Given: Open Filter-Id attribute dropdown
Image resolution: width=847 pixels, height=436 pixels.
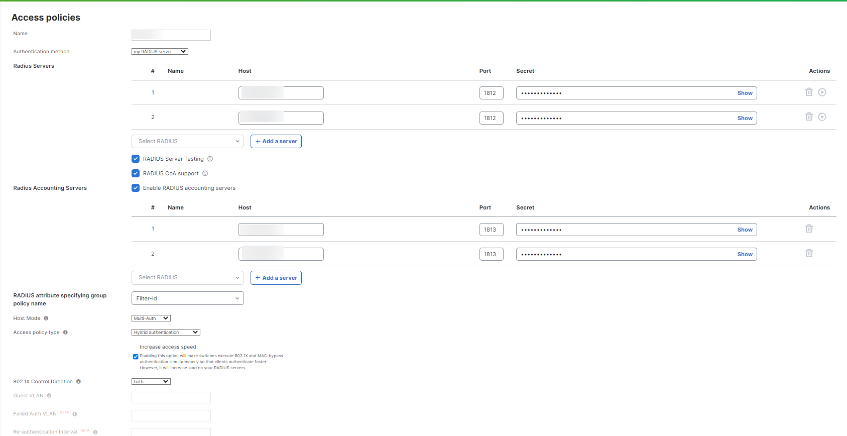Looking at the screenshot, I should point(187,298).
